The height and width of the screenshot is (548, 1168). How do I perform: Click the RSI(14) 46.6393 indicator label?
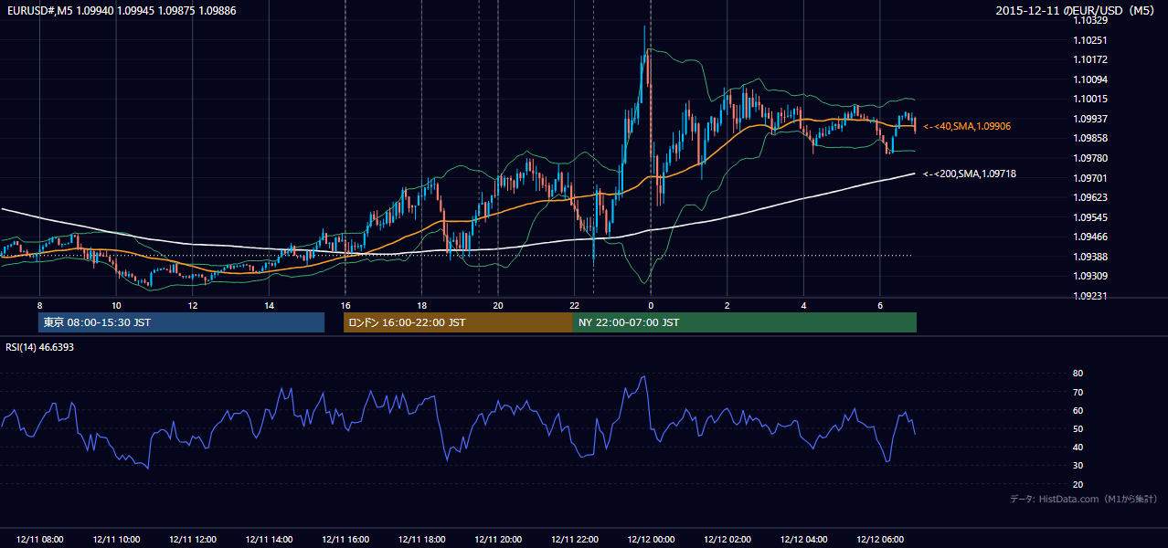point(40,347)
